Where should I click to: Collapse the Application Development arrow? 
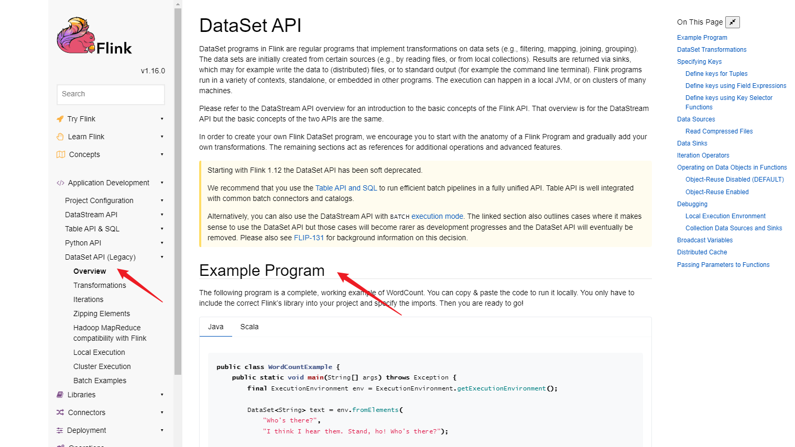coord(162,183)
